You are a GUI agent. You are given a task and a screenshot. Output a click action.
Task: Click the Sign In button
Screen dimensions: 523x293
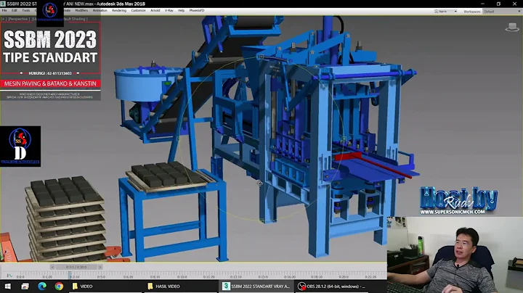441,12
